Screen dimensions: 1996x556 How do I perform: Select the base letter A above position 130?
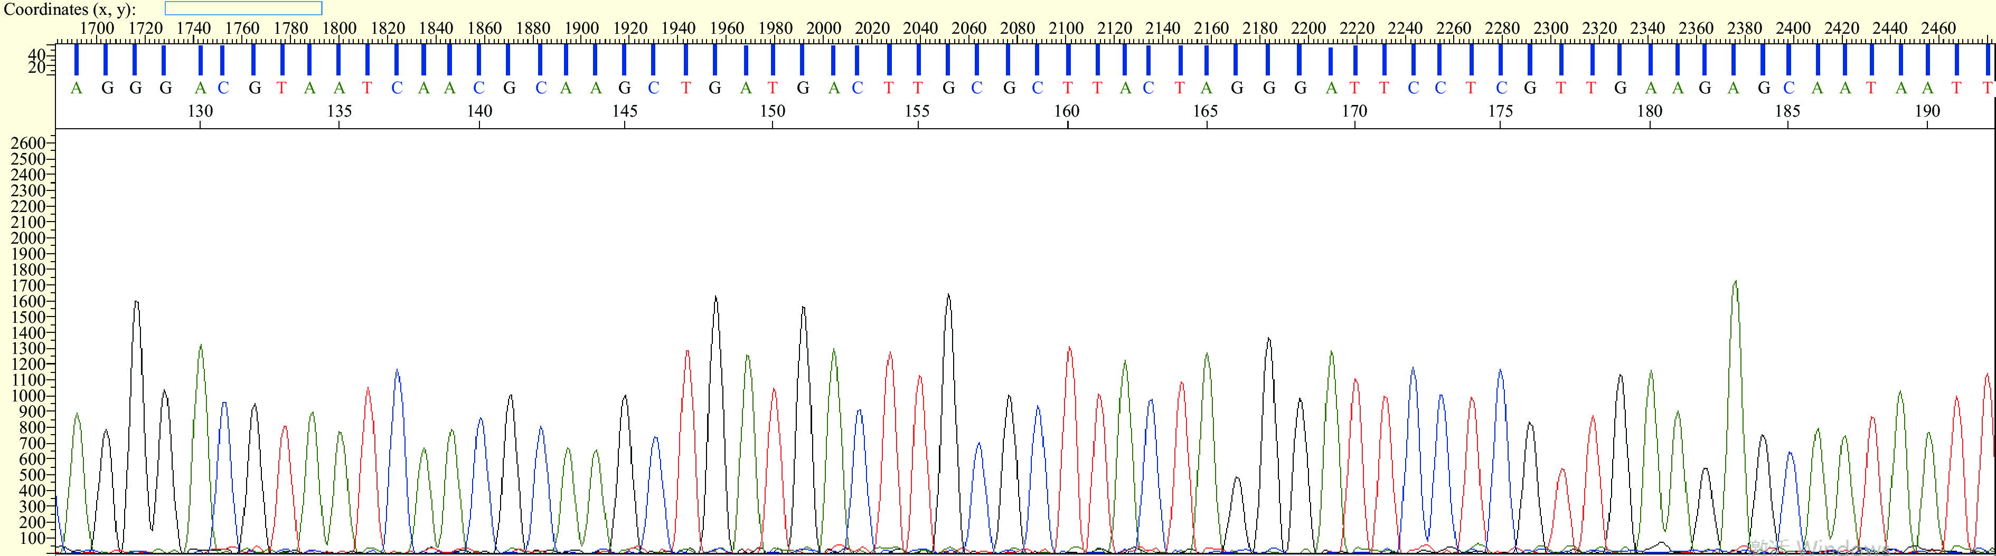click(200, 88)
